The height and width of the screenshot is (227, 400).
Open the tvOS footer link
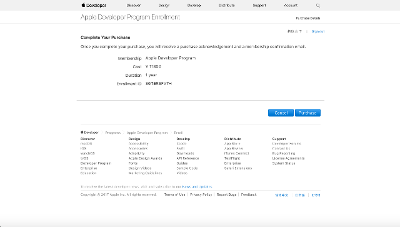84,158
